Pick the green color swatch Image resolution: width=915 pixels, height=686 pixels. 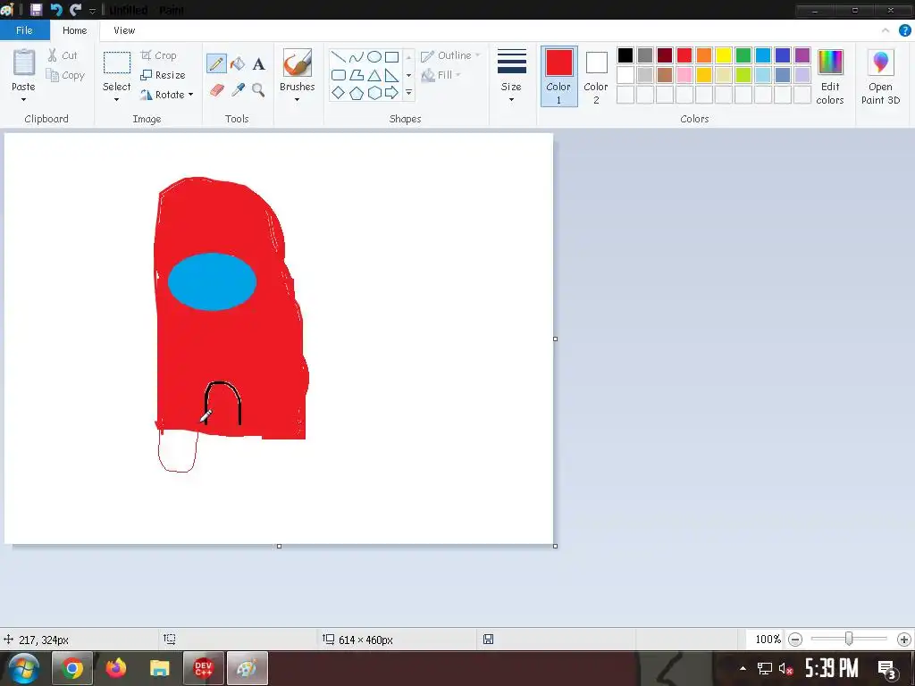pos(743,55)
